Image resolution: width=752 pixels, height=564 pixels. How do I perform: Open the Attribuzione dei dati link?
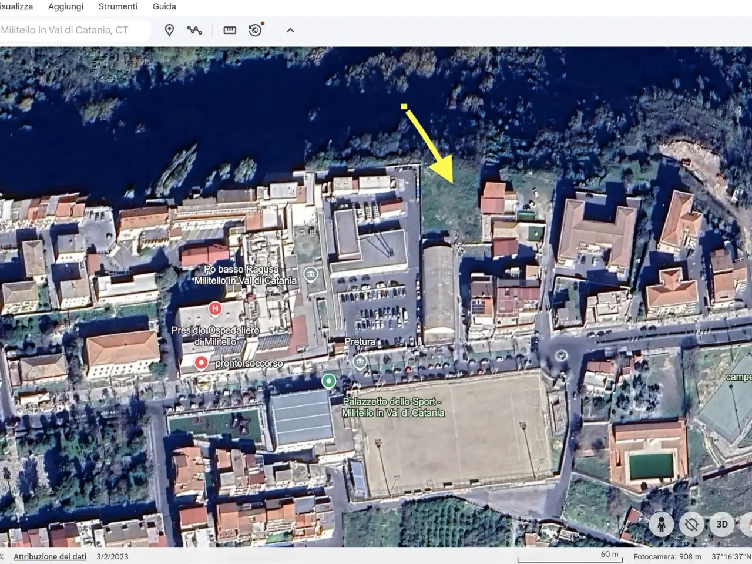pyautogui.click(x=50, y=556)
